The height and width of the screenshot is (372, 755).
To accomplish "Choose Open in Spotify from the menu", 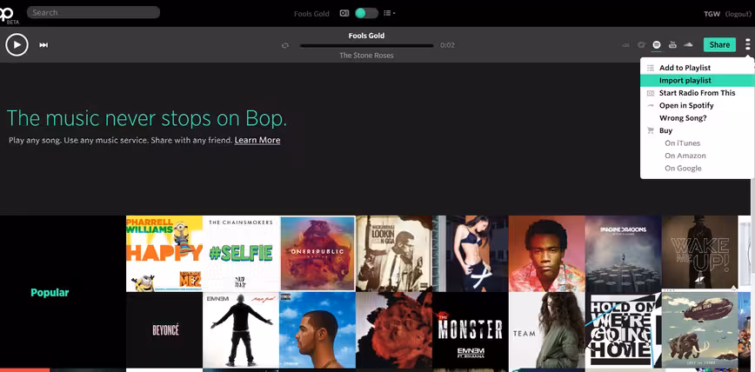I will coord(697,105).
